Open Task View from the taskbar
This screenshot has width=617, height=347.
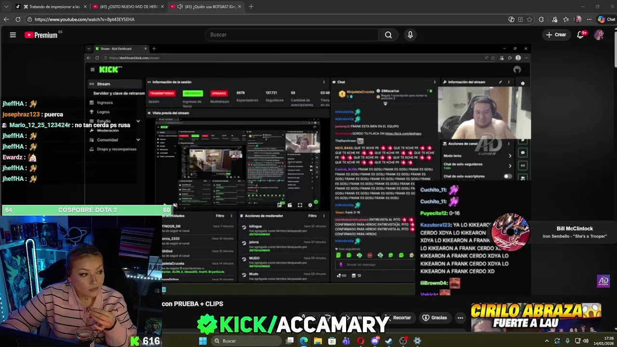[x=290, y=341]
